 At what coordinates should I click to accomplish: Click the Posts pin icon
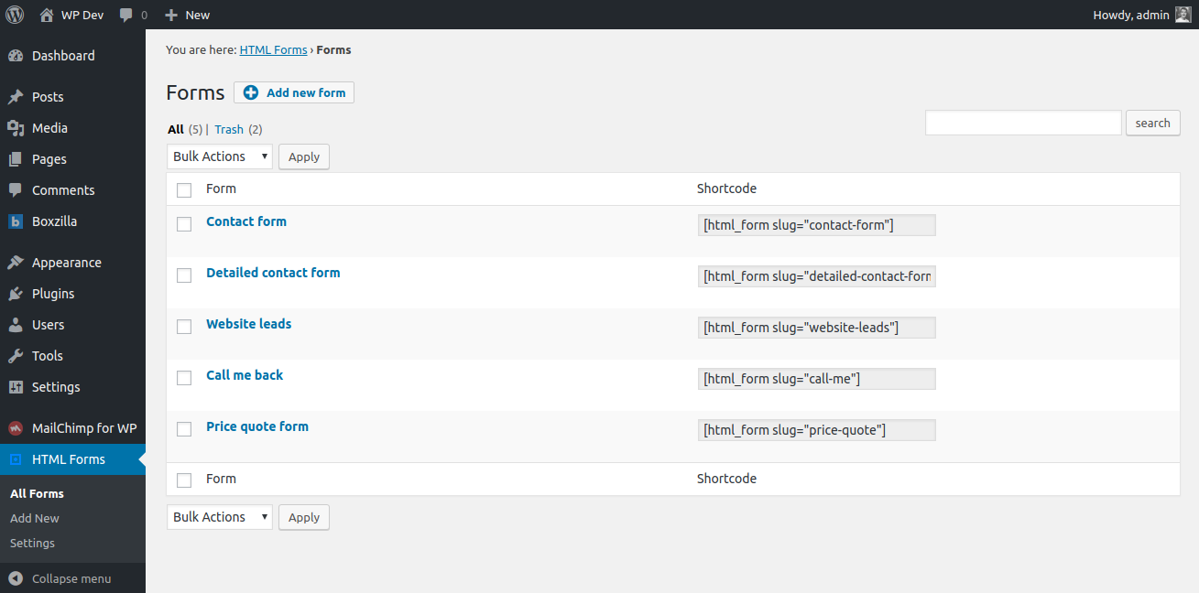click(16, 97)
